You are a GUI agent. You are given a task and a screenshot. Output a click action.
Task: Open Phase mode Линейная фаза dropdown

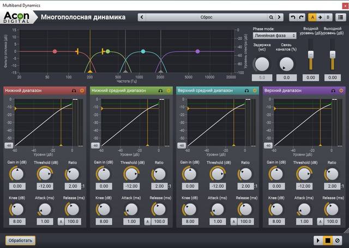tap(275, 35)
